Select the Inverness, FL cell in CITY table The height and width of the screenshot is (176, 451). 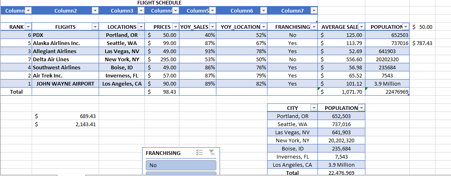point(293,157)
